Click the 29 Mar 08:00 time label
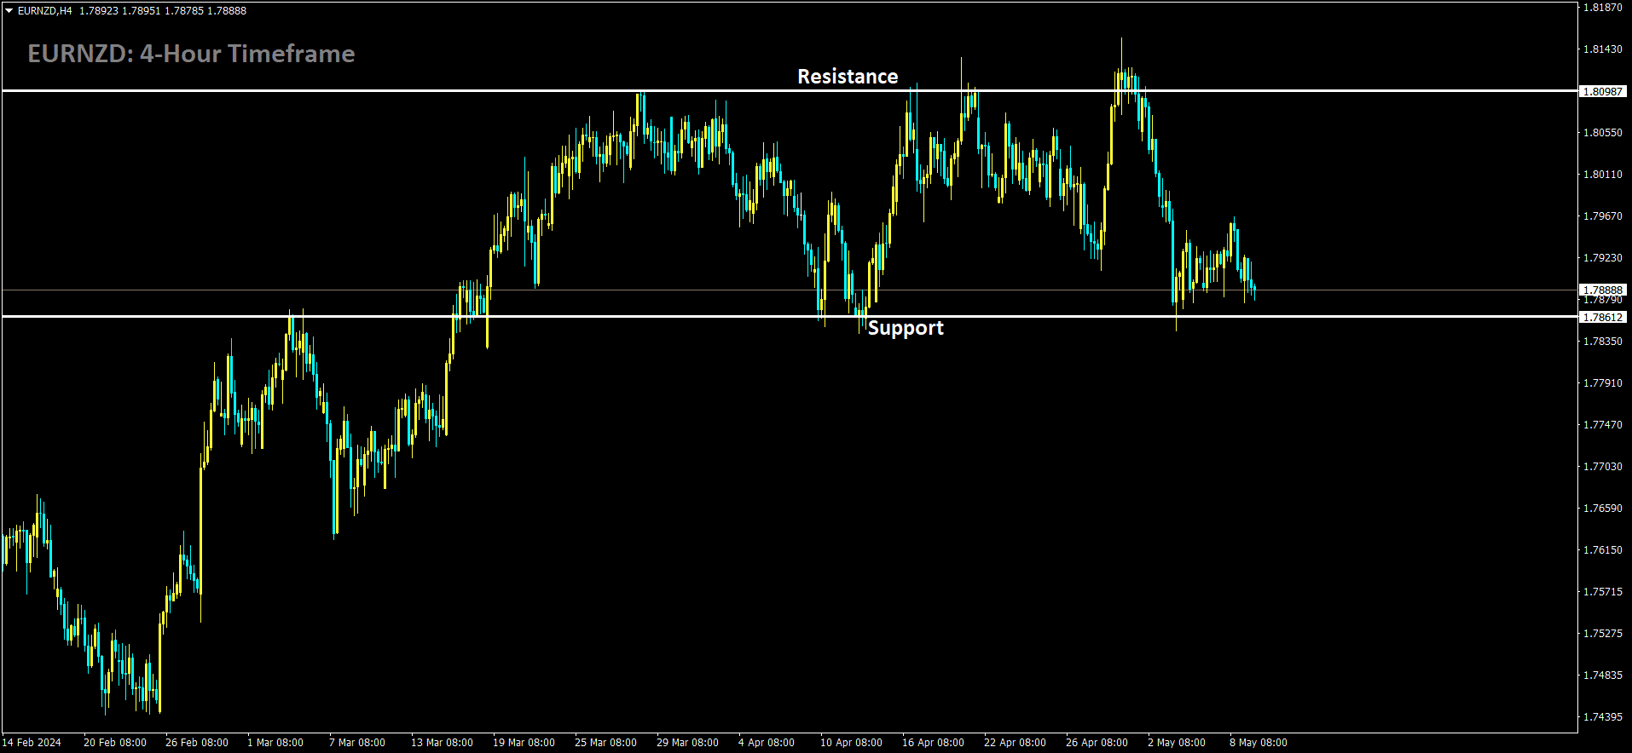This screenshot has width=1632, height=753. pyautogui.click(x=687, y=742)
